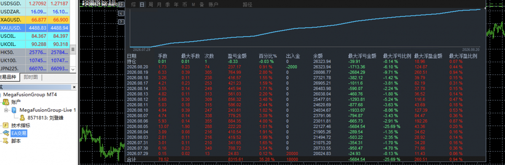
Task: Click the √ checkmark button on chart panel
Action: pos(121,13)
